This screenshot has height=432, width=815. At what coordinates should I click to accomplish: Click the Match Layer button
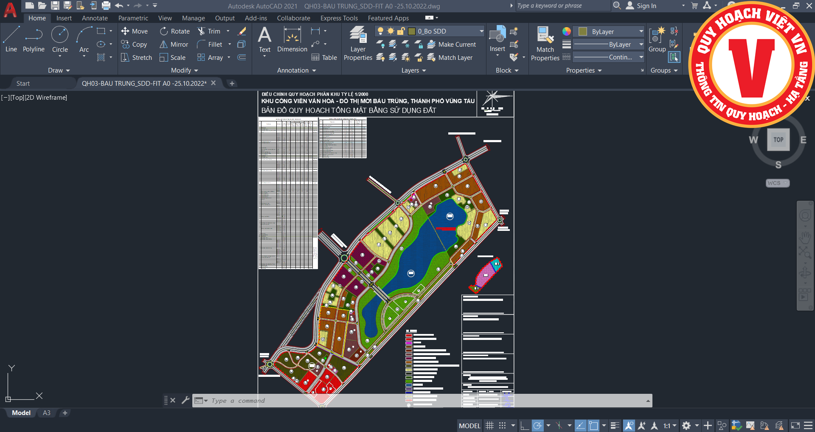pos(450,58)
